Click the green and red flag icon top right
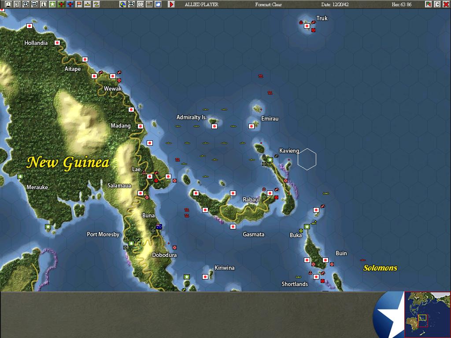 [x=429, y=4]
